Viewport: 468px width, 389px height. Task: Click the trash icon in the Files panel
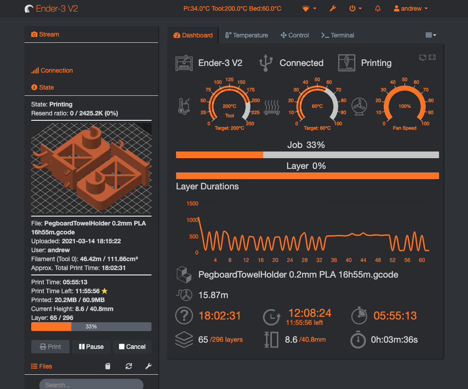tap(107, 366)
